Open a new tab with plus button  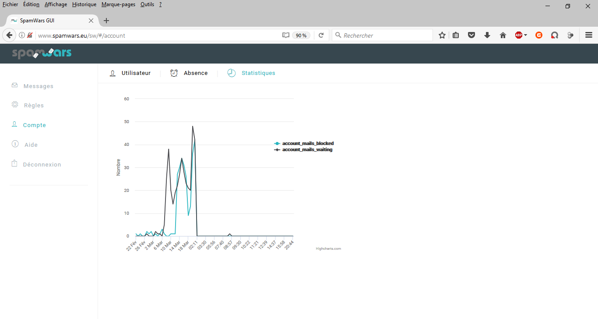106,21
